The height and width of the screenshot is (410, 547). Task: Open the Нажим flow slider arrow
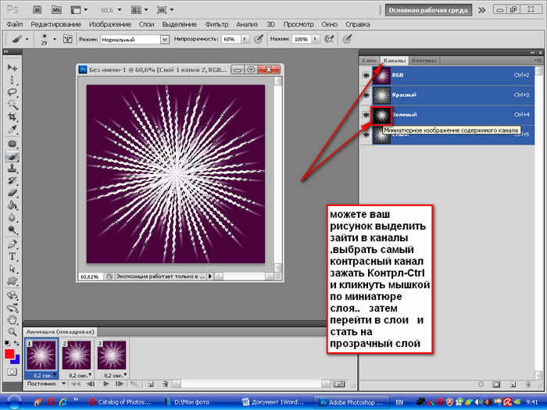point(316,39)
